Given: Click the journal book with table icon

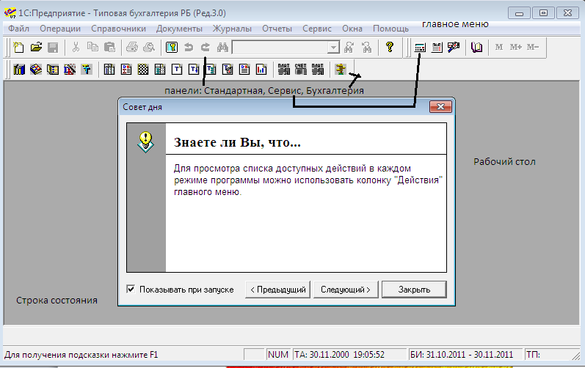Looking at the screenshot, I should [53, 70].
